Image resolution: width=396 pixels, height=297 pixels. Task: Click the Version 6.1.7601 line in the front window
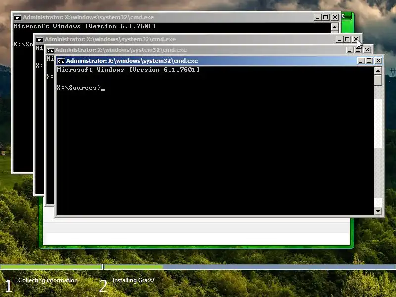tap(128, 70)
